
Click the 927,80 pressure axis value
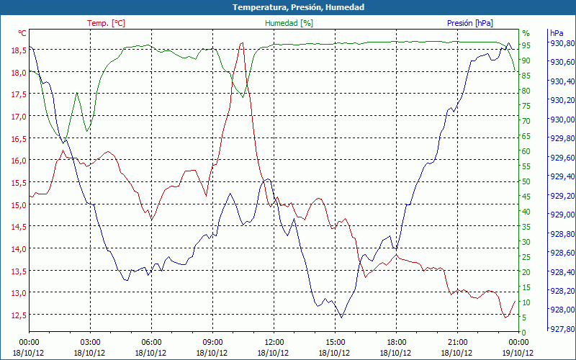[562, 329]
